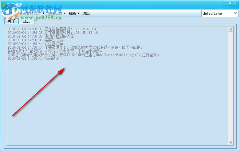Click the 【登录错误】 log entry line
The width and height of the screenshot is (240, 152).
[75, 47]
